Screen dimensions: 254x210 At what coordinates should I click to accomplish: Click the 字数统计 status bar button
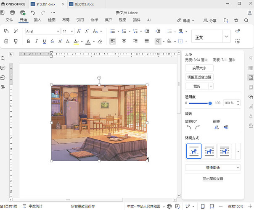33,206
